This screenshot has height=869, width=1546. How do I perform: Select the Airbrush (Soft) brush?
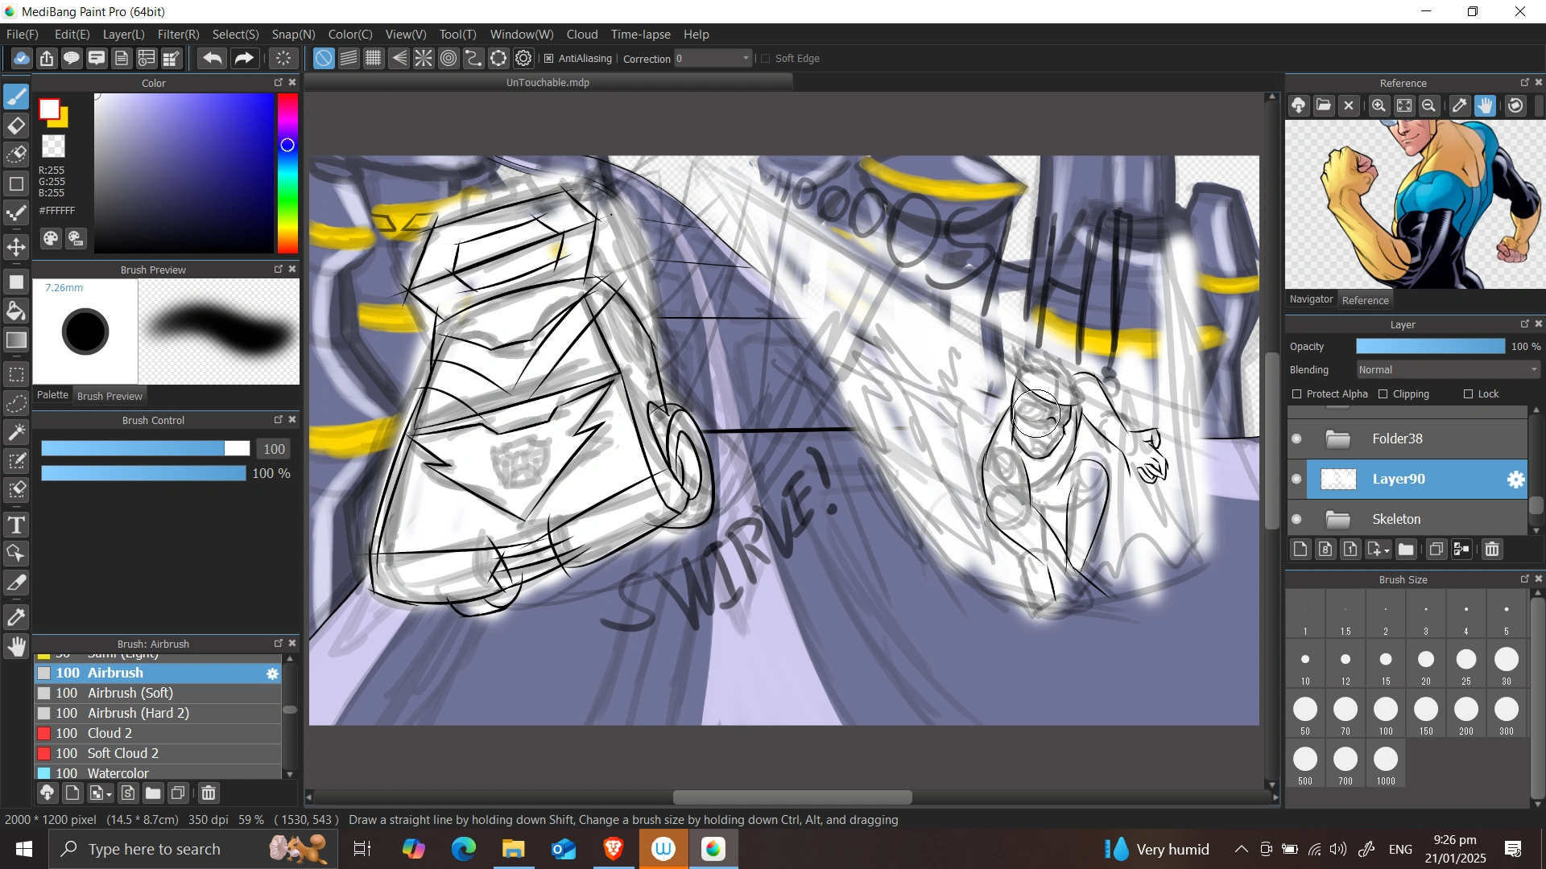click(129, 693)
